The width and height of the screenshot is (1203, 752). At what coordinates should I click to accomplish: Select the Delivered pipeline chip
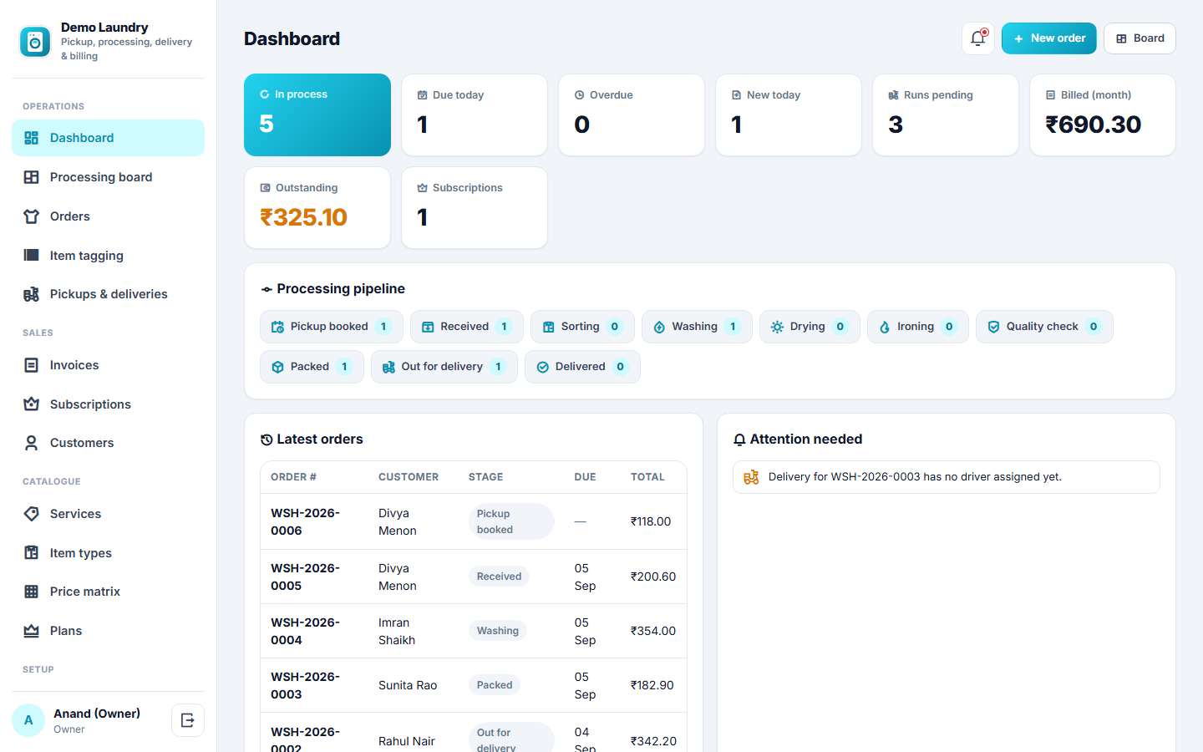click(x=582, y=367)
